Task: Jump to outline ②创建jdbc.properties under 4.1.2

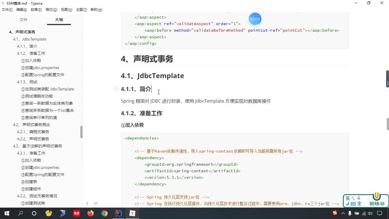Action: [x=40, y=68]
